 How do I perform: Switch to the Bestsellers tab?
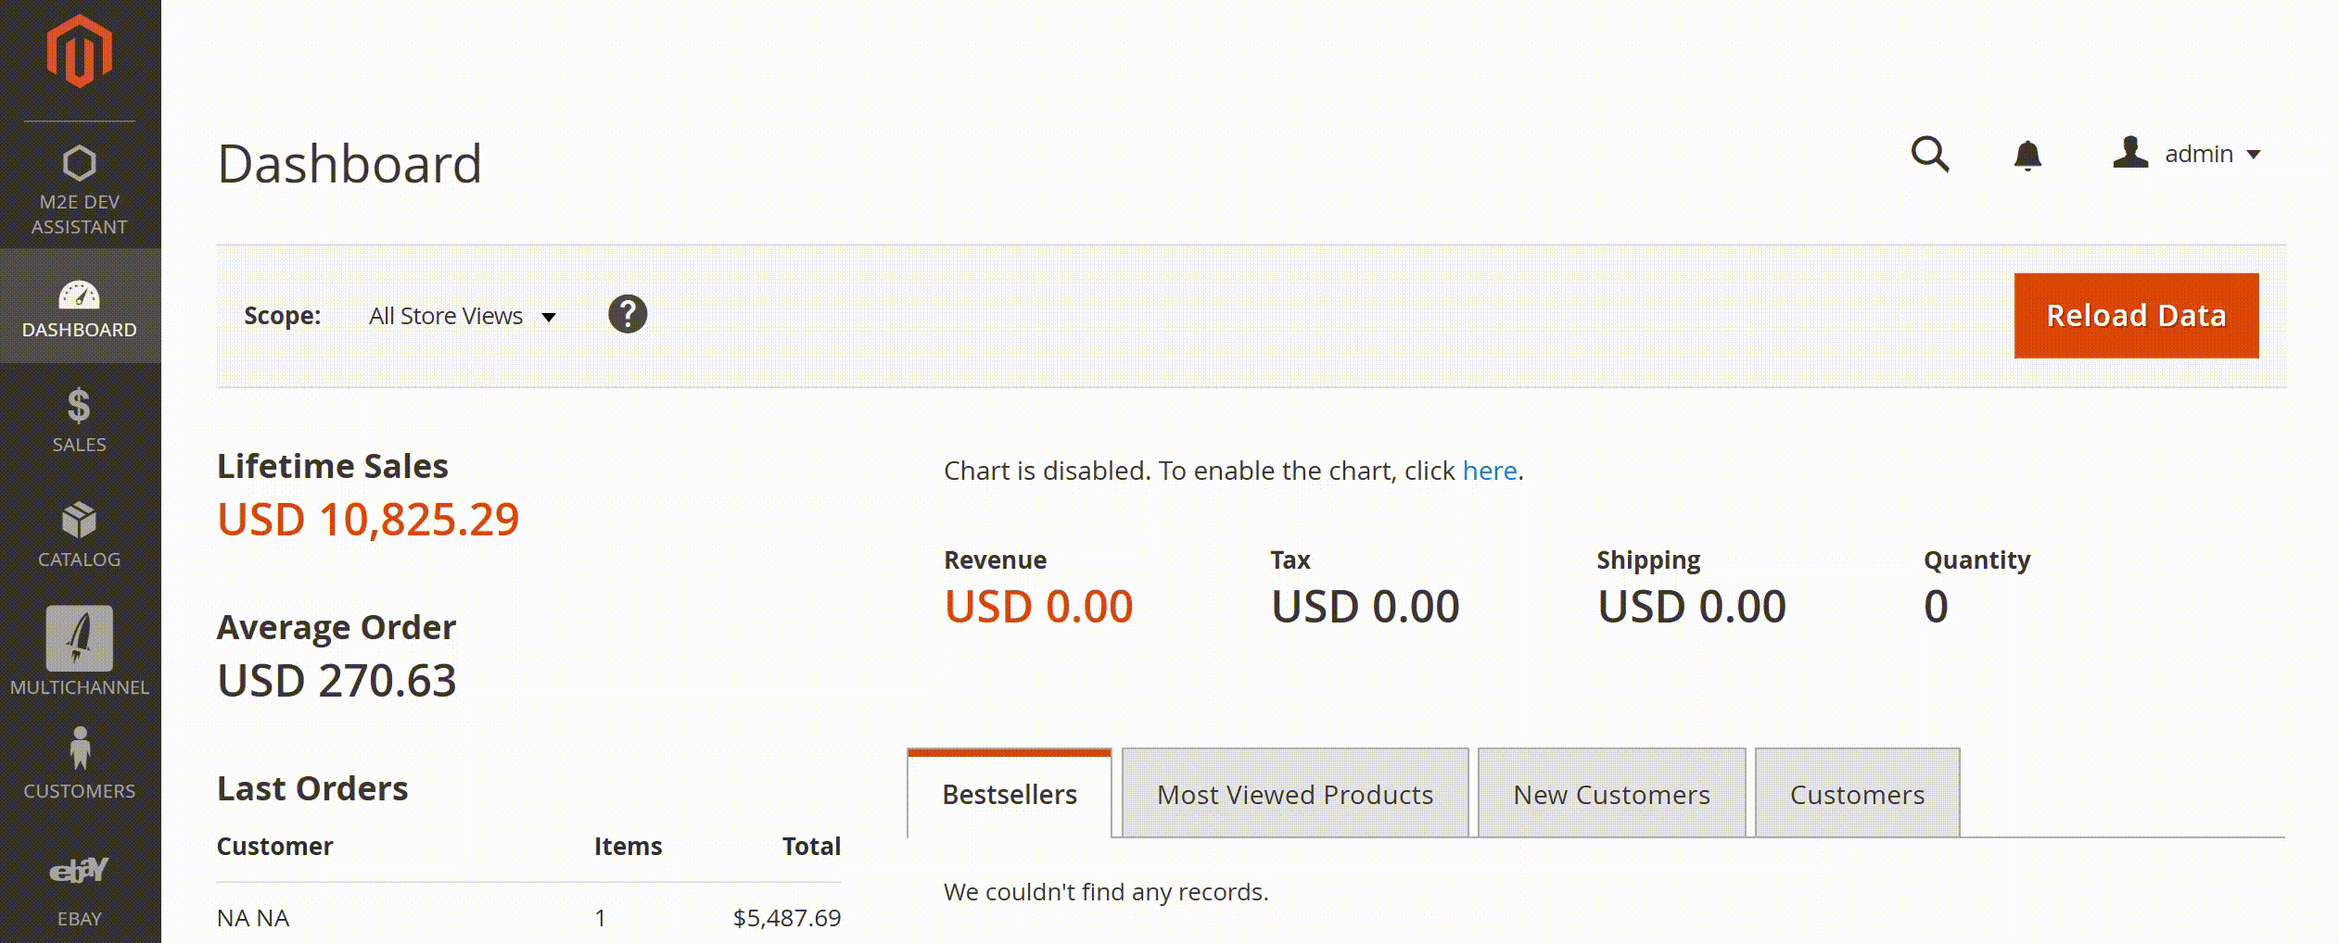1010,795
